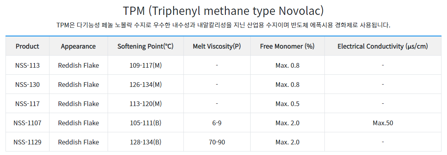Select the NSS-117 product cell

pos(27,104)
